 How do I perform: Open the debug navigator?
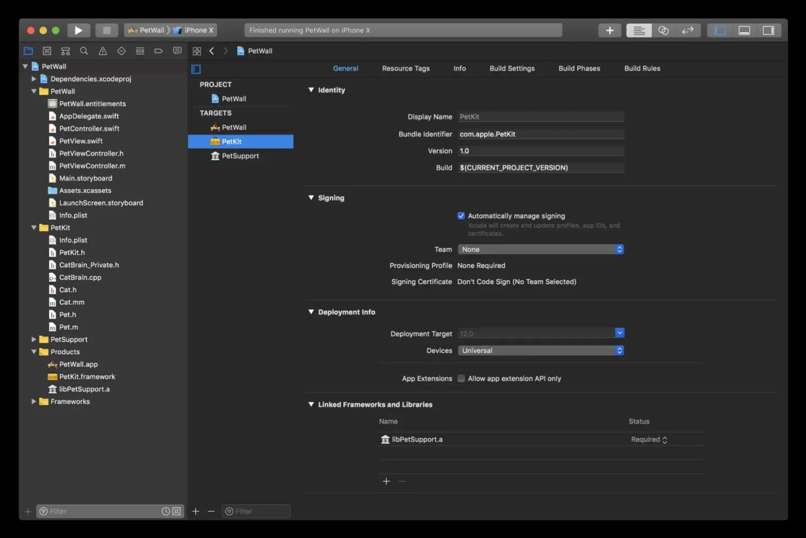coord(140,51)
